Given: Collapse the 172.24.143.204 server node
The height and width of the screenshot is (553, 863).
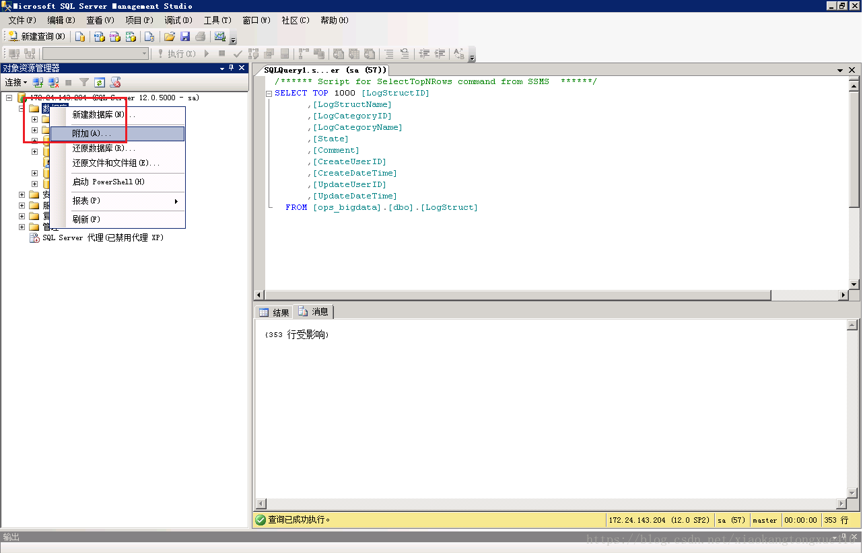Looking at the screenshot, I should coord(9,98).
